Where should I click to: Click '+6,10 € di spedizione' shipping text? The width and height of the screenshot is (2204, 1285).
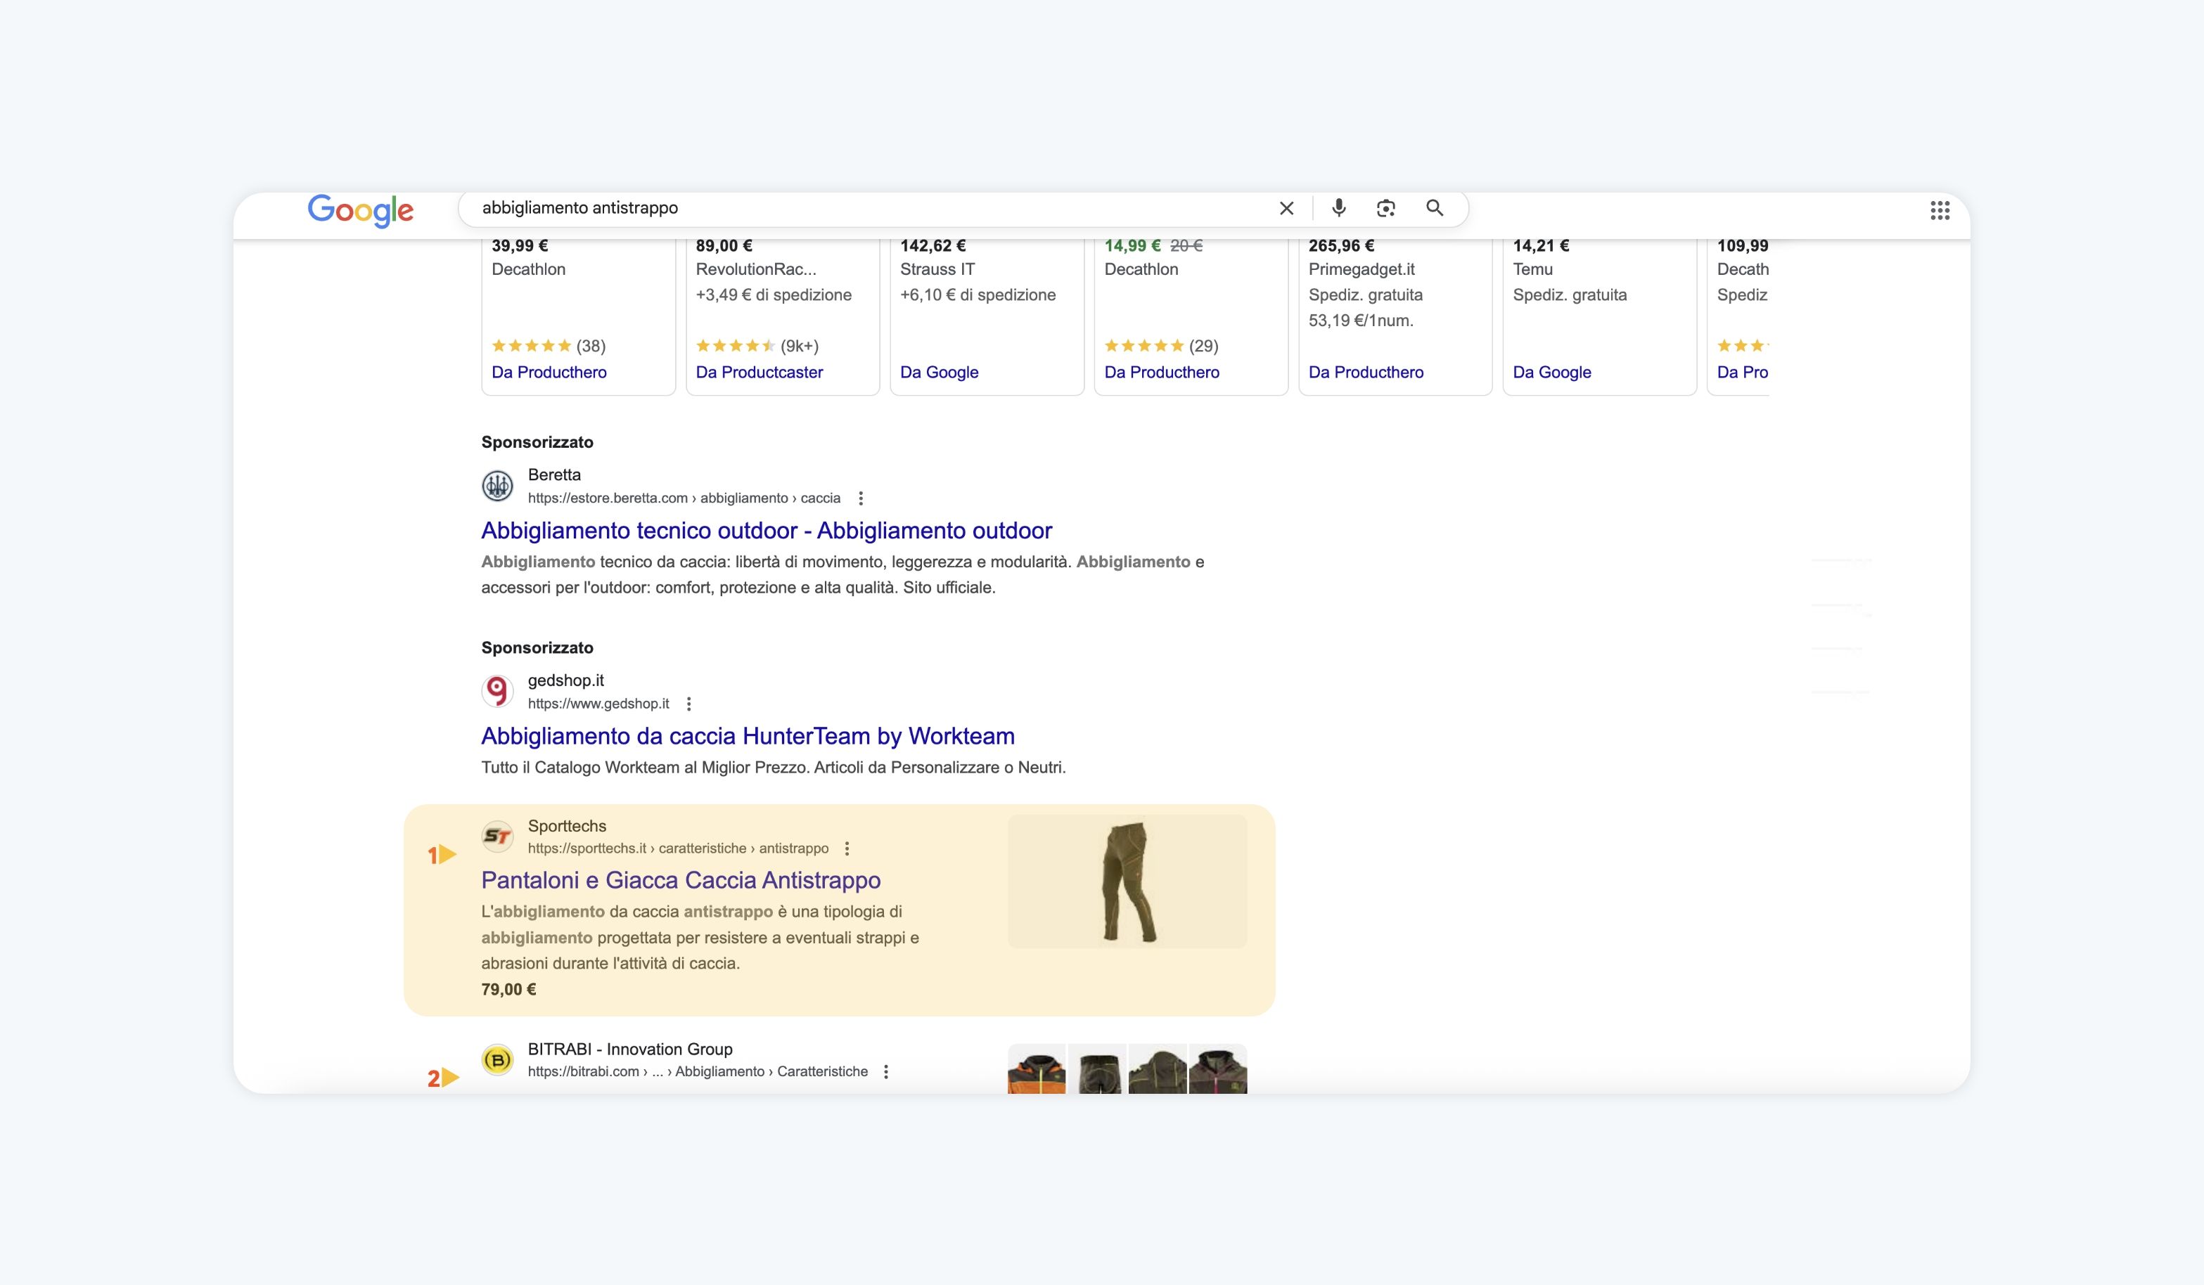click(x=978, y=295)
